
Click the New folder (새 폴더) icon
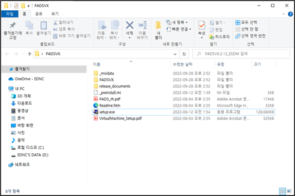158,25
